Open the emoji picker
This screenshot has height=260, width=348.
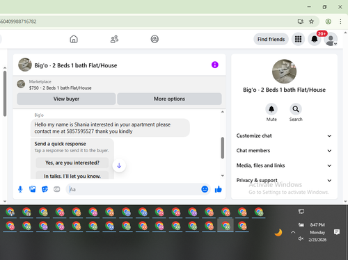point(205,189)
